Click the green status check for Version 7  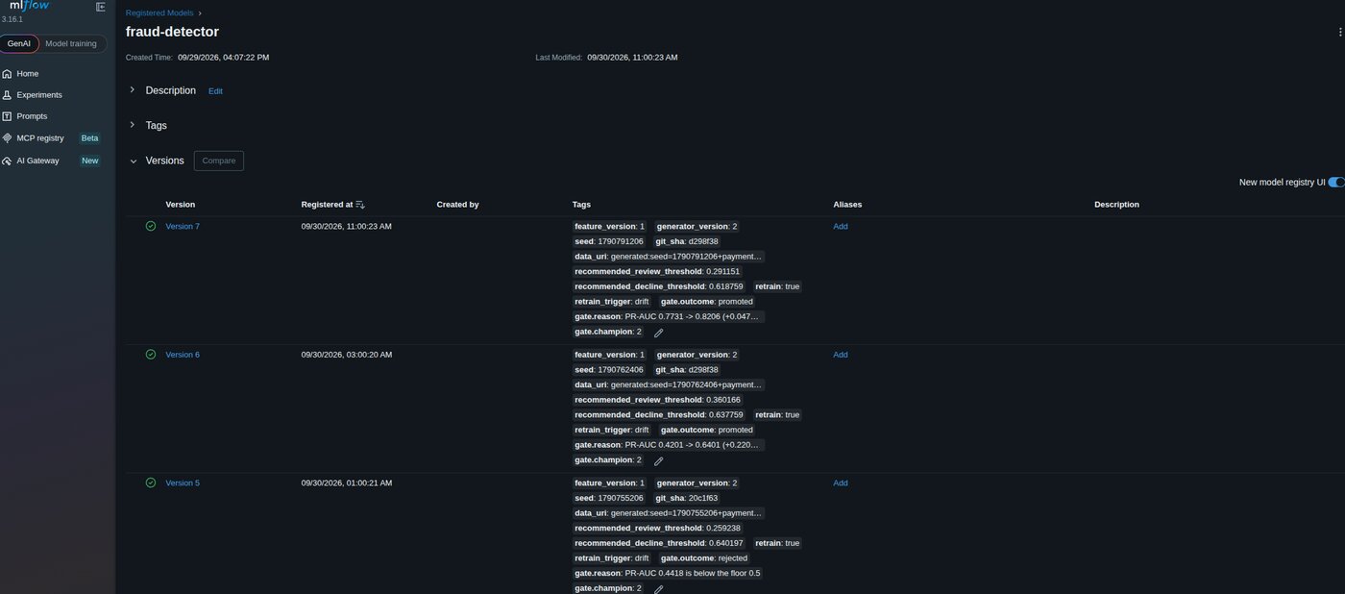click(151, 227)
